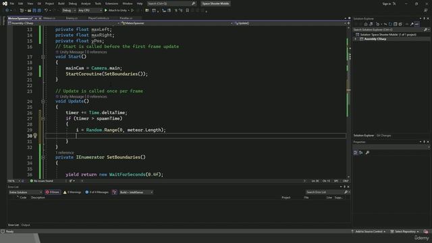Image resolution: width=432 pixels, height=243 pixels.
Task: Close the MeteorSpawner.cs tab
Action: tap(40, 18)
